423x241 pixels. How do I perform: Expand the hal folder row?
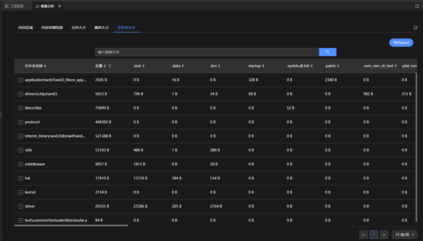21,178
